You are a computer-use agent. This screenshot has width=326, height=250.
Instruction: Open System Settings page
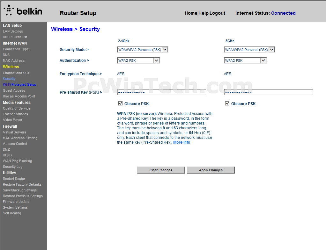point(15,207)
